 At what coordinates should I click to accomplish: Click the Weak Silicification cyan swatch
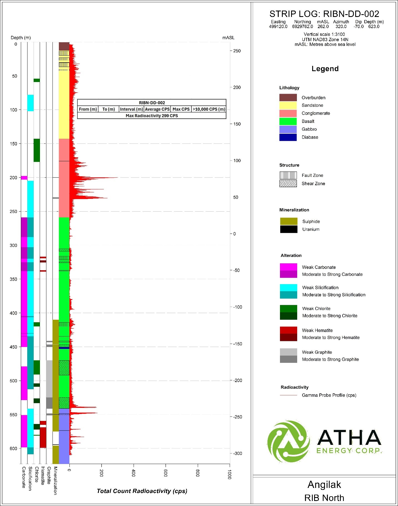tap(289, 288)
